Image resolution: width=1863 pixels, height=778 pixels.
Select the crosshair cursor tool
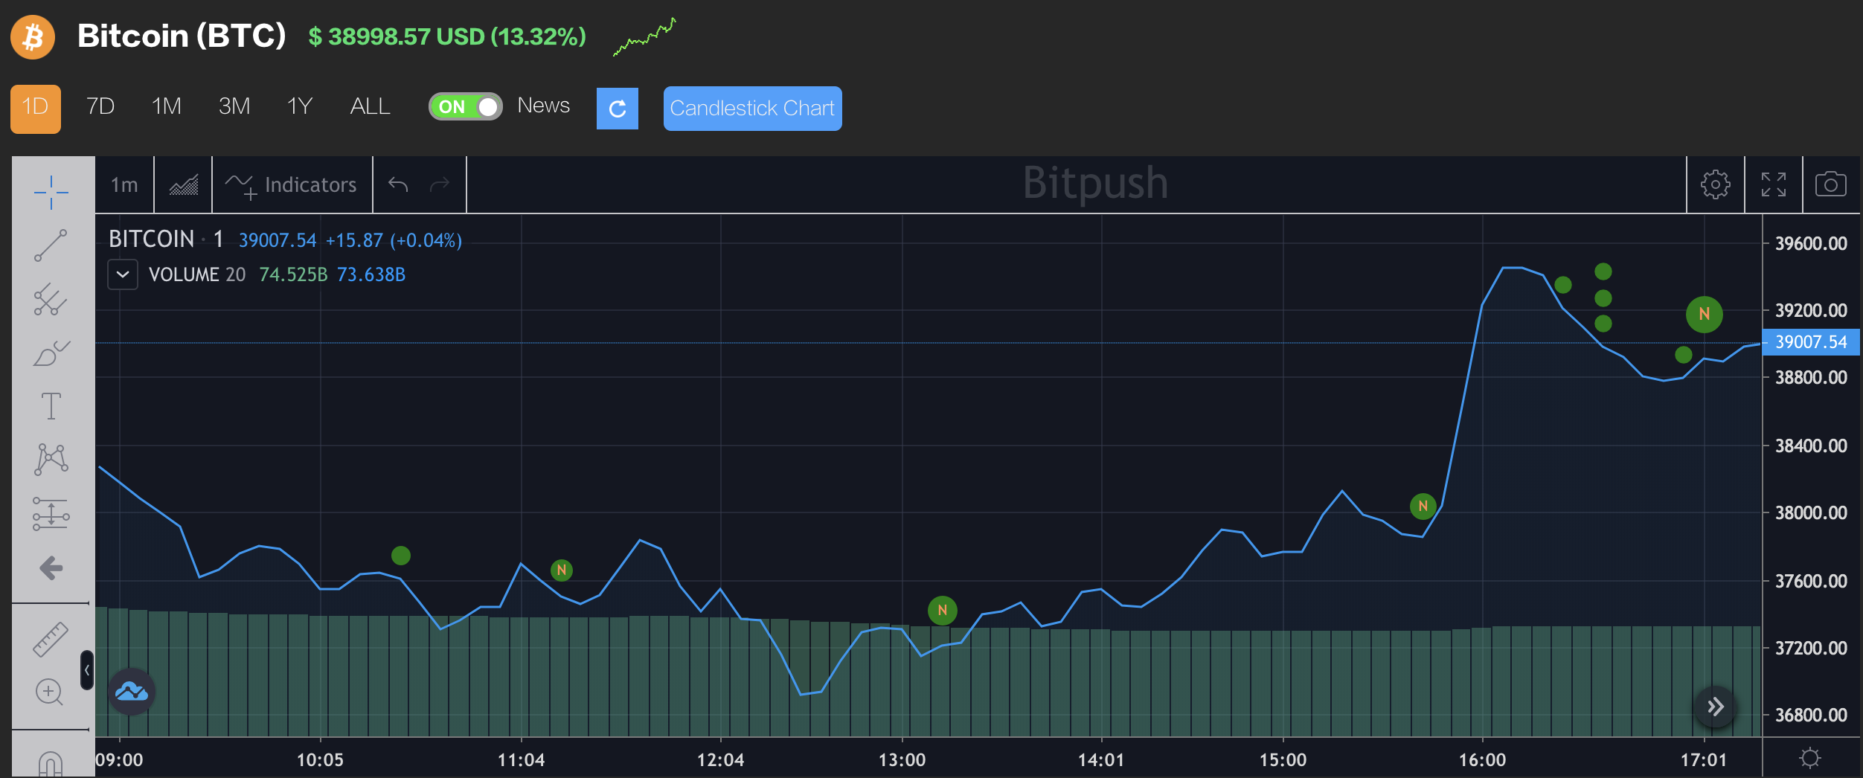click(x=51, y=193)
